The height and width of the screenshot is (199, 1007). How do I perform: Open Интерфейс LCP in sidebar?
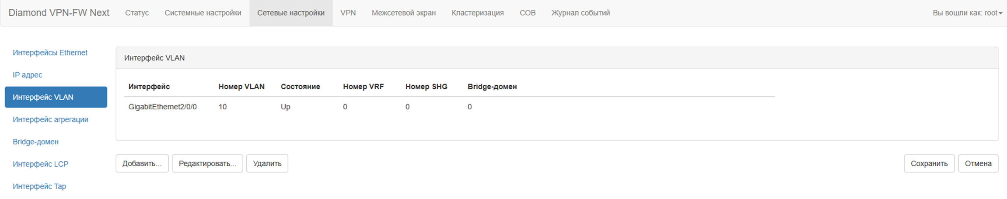point(40,164)
